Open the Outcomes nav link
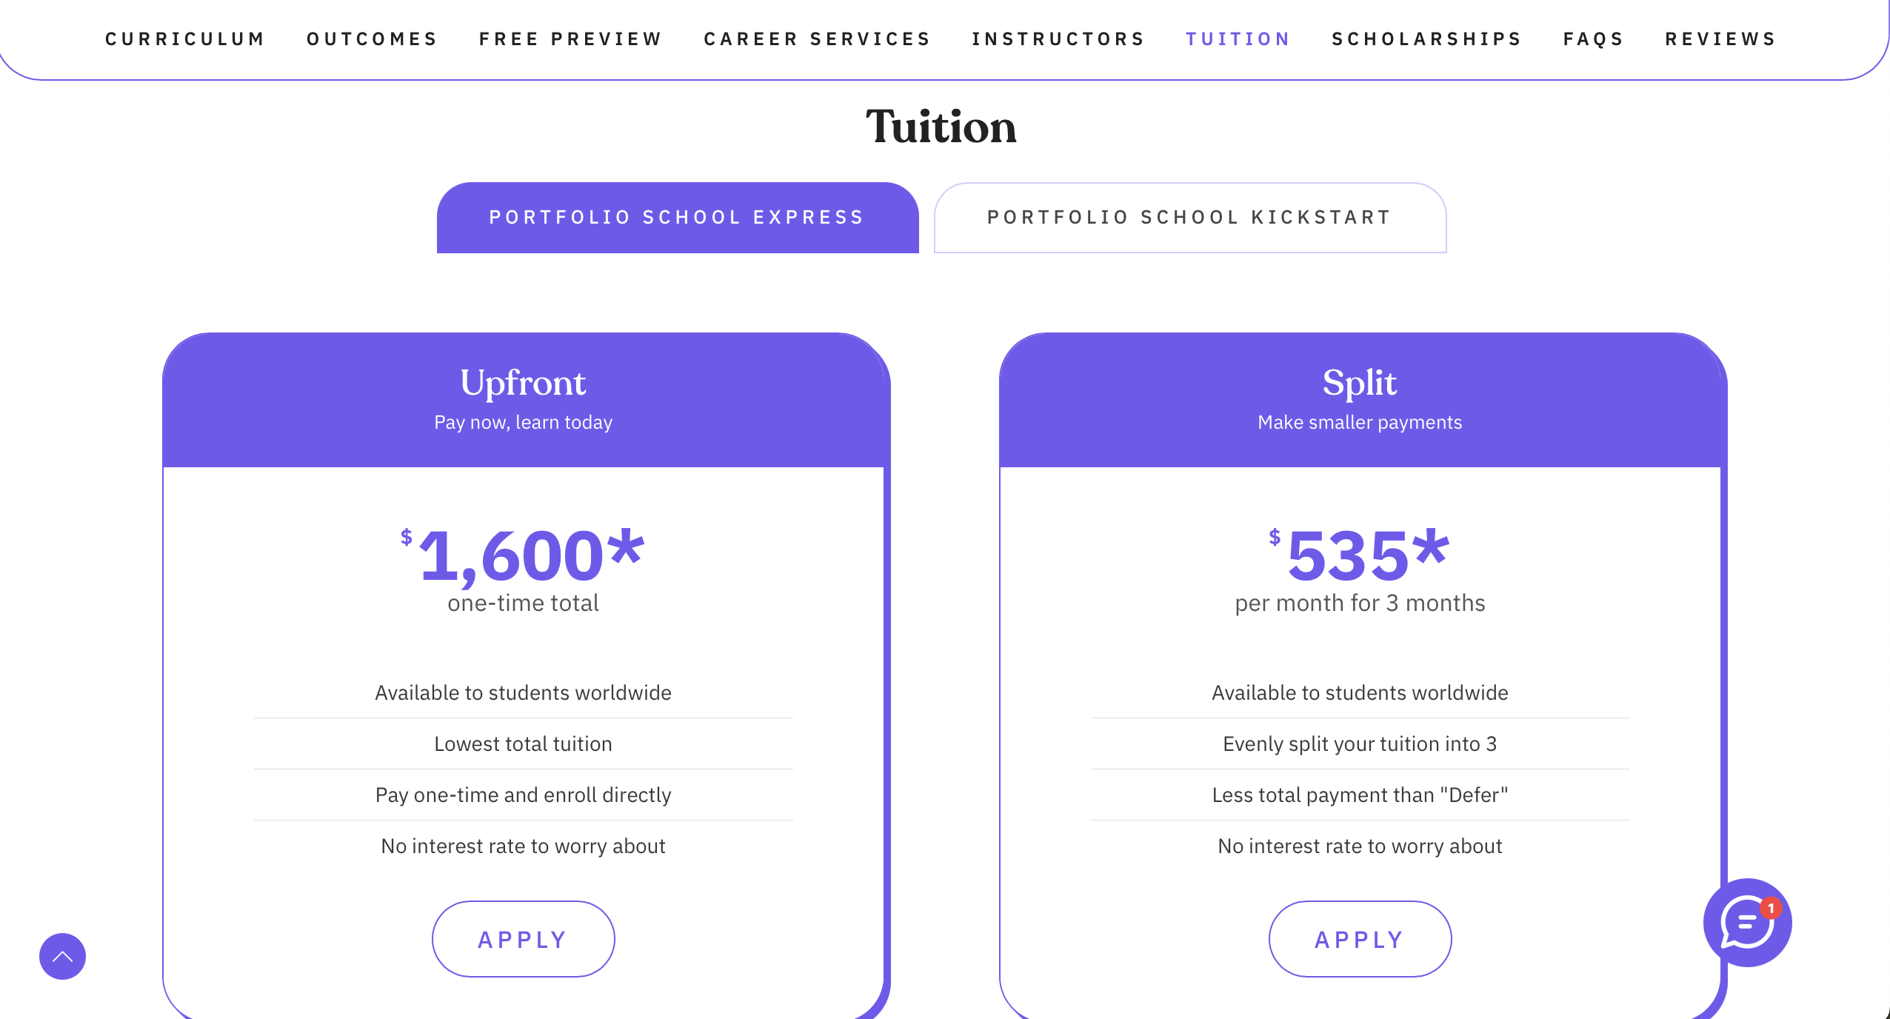Viewport: 1890px width, 1019px height. pyautogui.click(x=373, y=39)
